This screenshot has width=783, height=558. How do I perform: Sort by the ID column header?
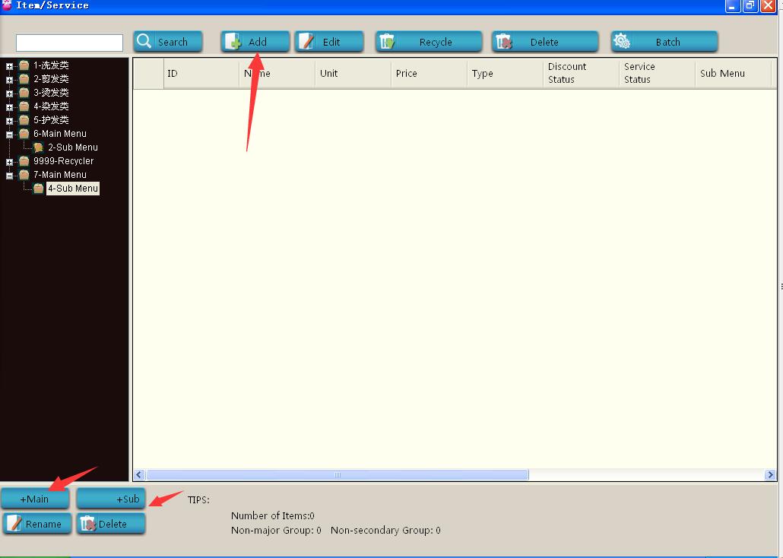[x=201, y=74]
